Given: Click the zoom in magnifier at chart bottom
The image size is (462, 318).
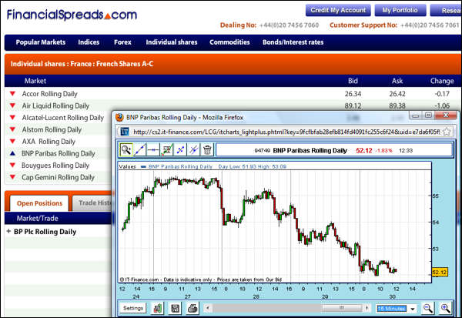Looking at the screenshot, I should pos(446,308).
